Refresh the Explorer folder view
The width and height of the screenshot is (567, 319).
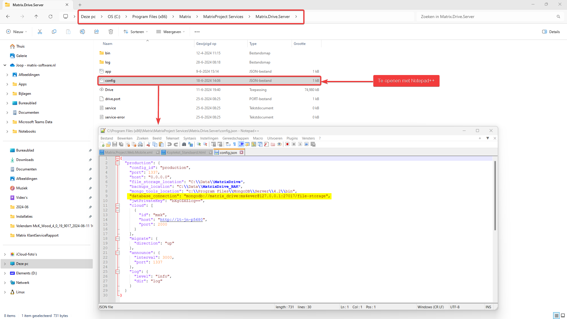pos(51,17)
